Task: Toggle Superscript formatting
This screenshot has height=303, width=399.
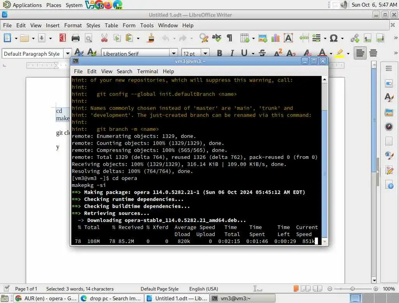Action: point(278,53)
